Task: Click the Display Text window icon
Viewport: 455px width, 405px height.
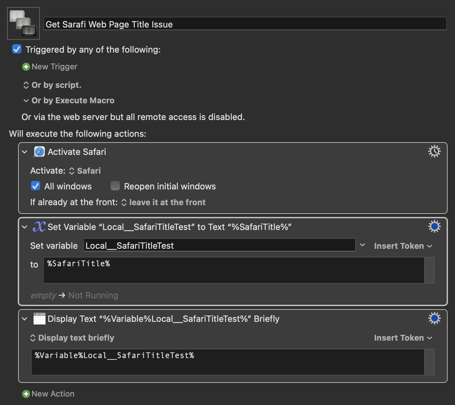Action: 39,319
